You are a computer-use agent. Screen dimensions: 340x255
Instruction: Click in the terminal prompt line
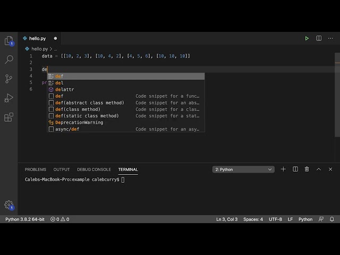coord(74,180)
